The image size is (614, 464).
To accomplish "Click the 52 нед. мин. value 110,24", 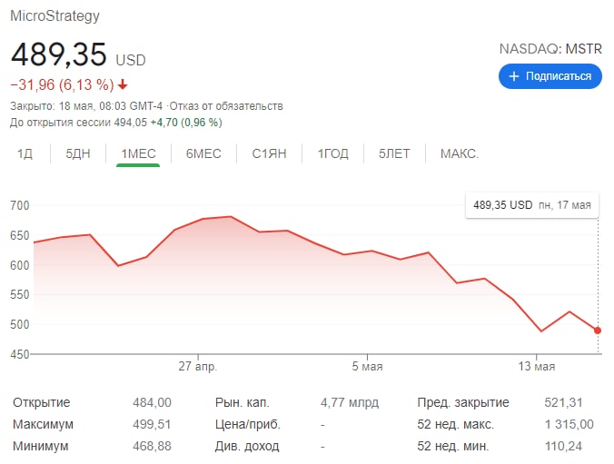I will [563, 446].
